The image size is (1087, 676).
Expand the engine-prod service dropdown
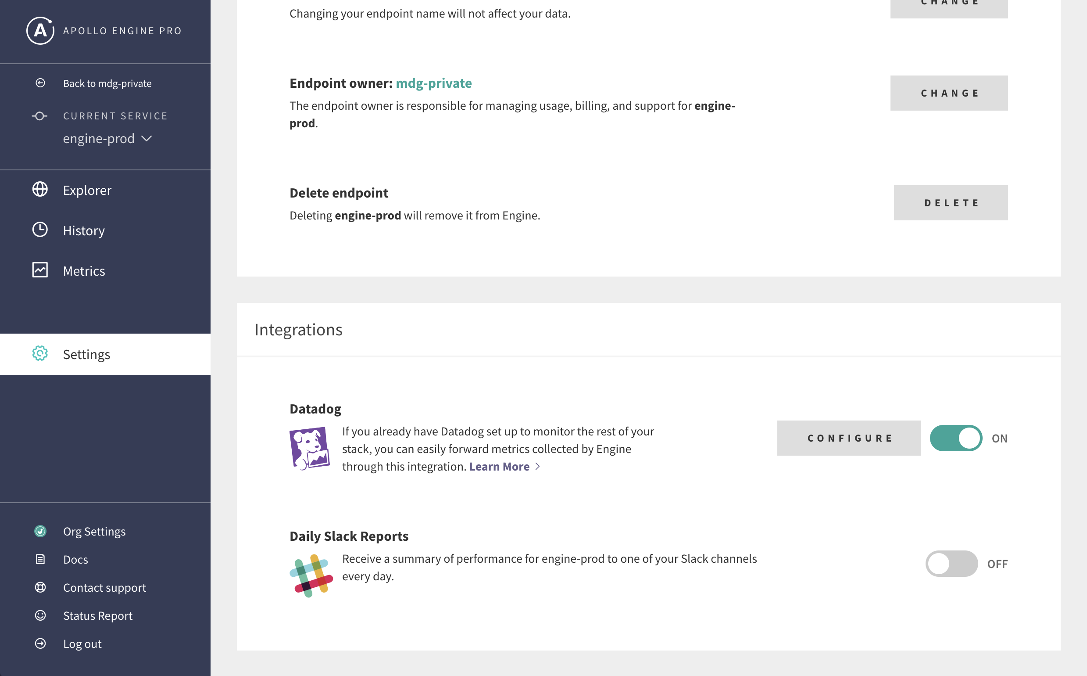pos(147,139)
